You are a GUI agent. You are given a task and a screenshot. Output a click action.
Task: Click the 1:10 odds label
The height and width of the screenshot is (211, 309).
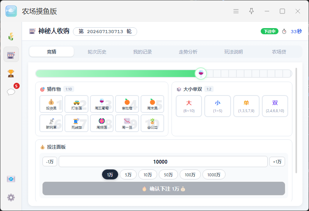point(69,89)
